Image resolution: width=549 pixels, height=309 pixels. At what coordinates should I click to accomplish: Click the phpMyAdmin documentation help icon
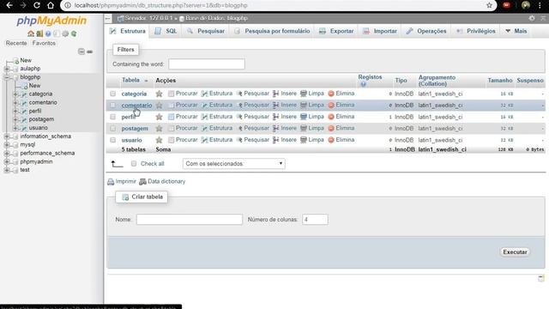(x=48, y=33)
